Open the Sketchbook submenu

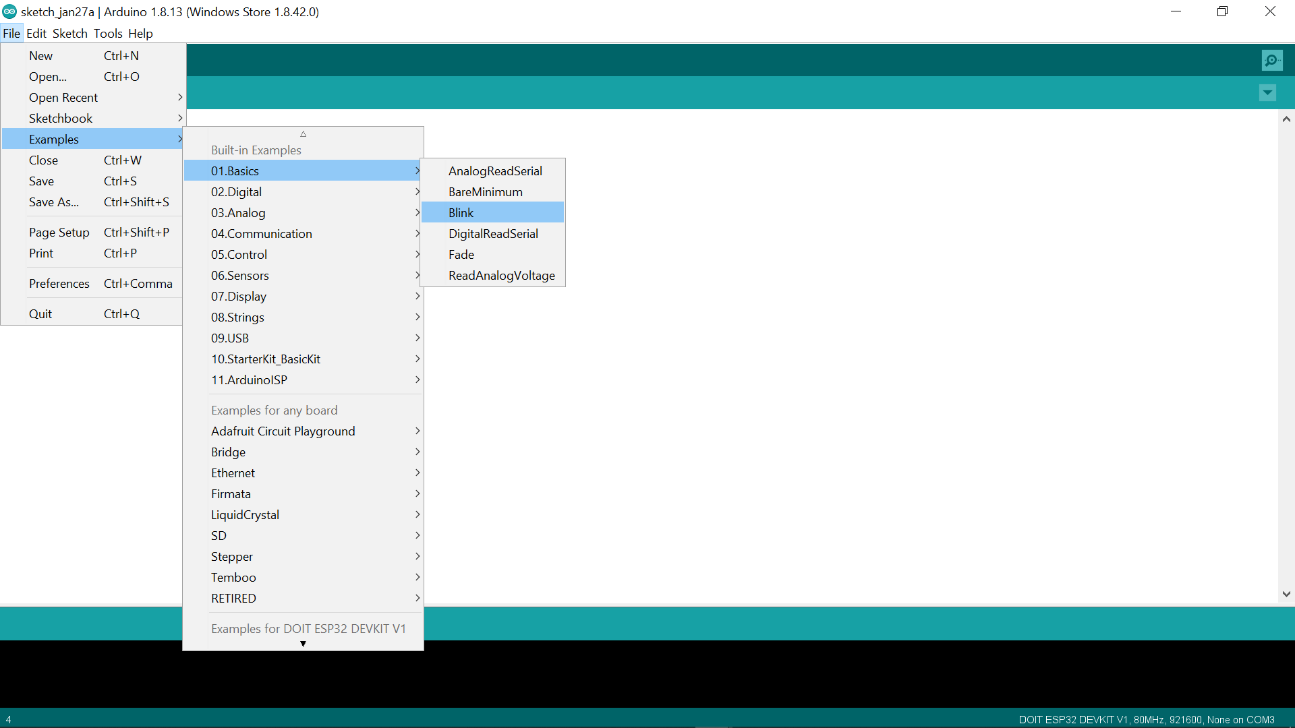click(x=61, y=118)
